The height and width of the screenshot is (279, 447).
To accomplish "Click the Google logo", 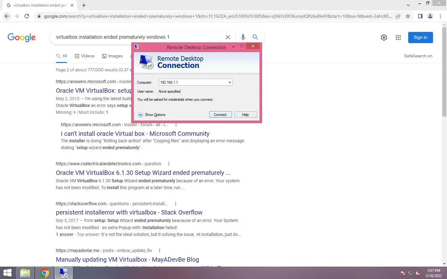I will (21, 38).
